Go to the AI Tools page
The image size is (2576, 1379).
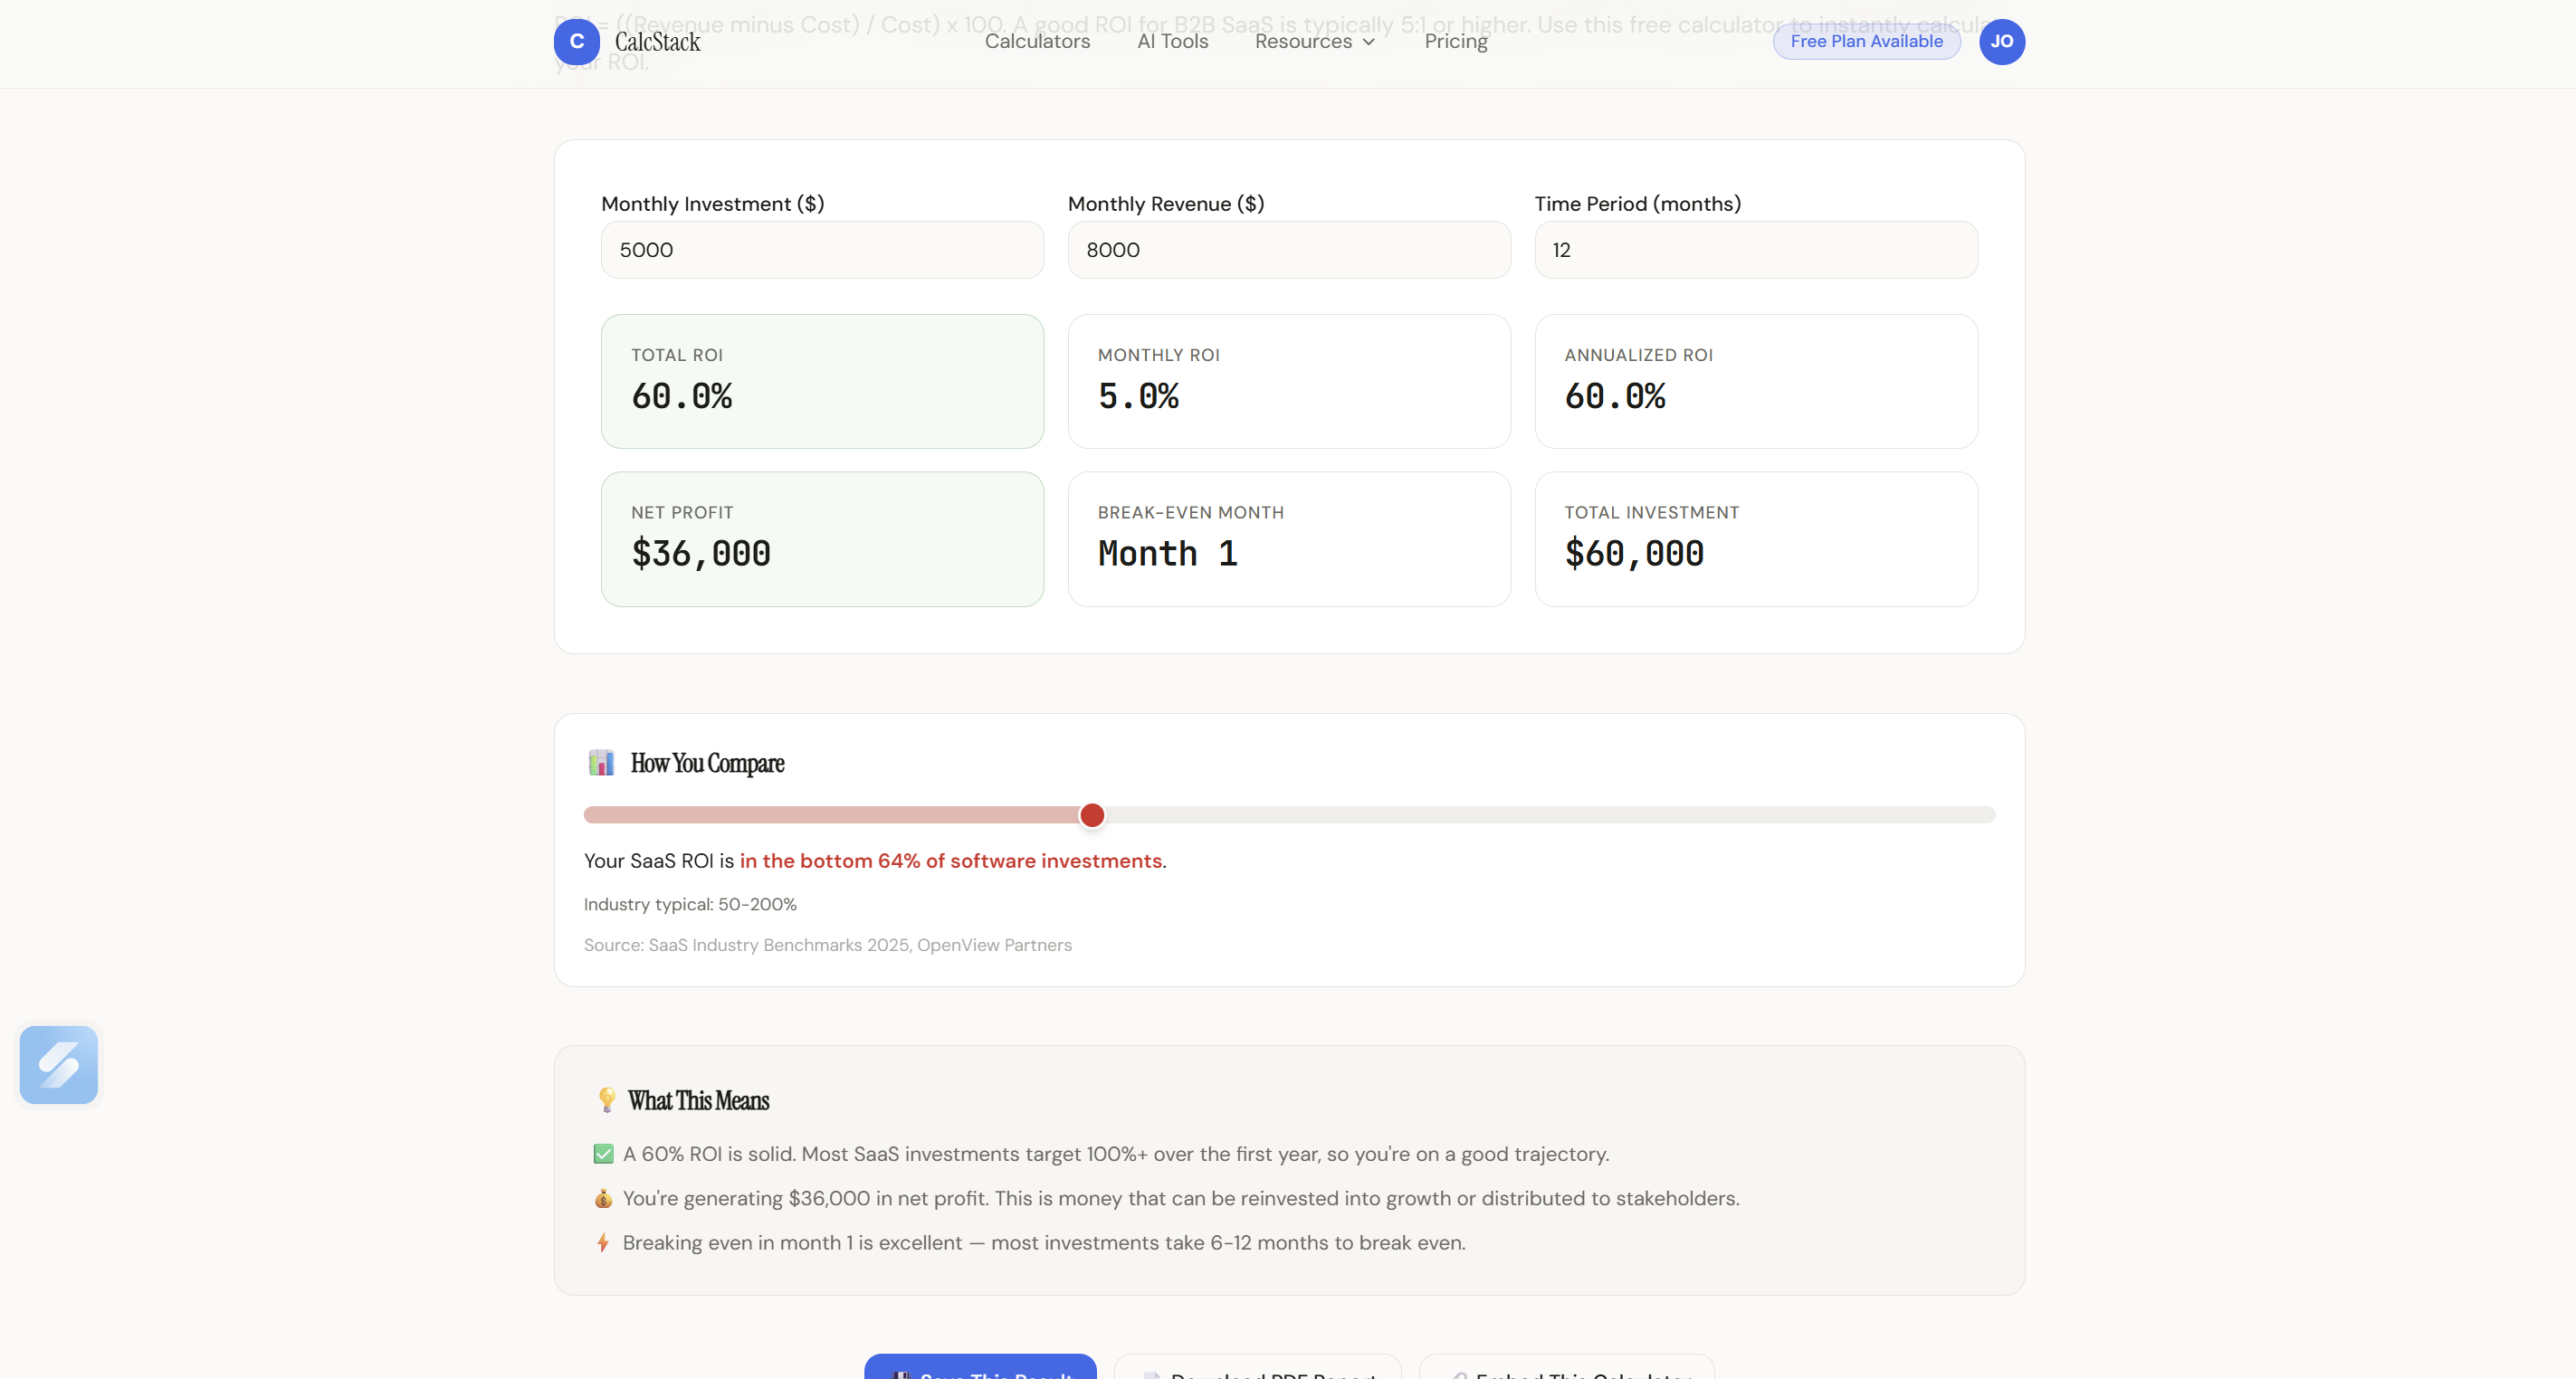coord(1172,42)
